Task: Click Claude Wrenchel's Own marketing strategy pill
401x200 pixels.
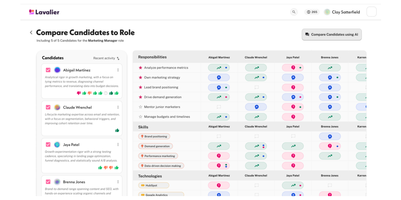Action: point(256,77)
